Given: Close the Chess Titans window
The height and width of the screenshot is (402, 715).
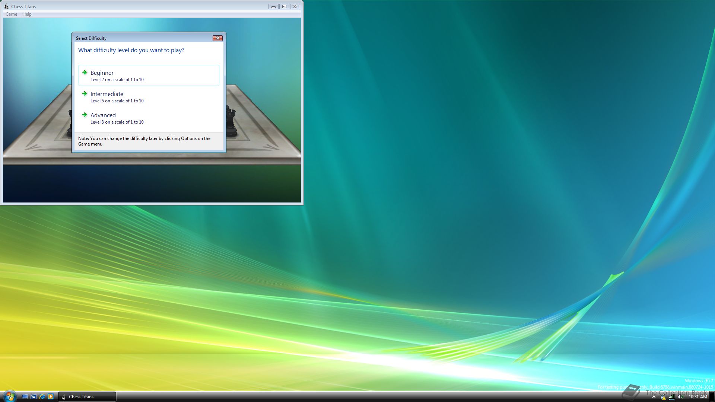Looking at the screenshot, I should [x=295, y=6].
